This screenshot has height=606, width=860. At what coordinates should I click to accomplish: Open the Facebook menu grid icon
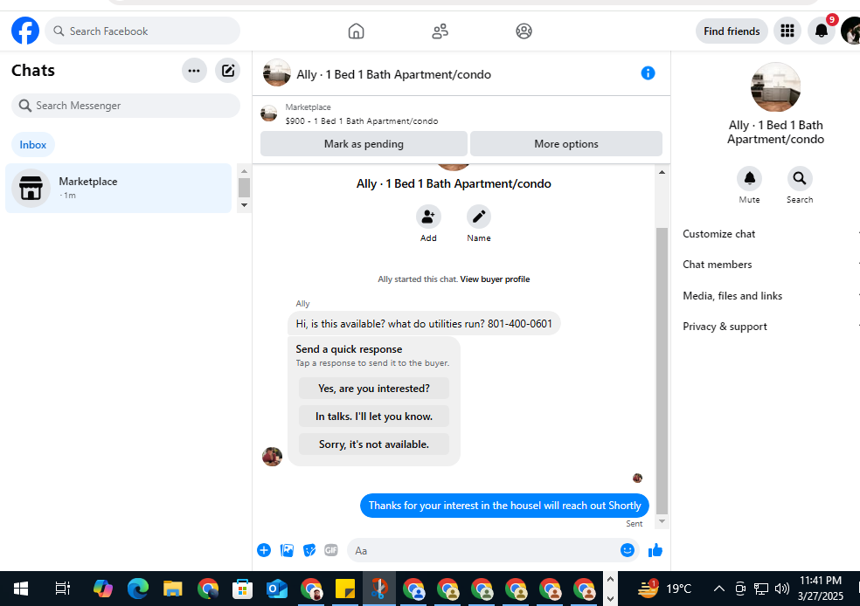click(x=787, y=31)
